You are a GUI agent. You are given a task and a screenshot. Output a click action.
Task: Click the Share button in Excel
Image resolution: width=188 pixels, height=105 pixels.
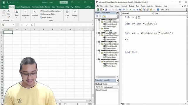coord(88,7)
